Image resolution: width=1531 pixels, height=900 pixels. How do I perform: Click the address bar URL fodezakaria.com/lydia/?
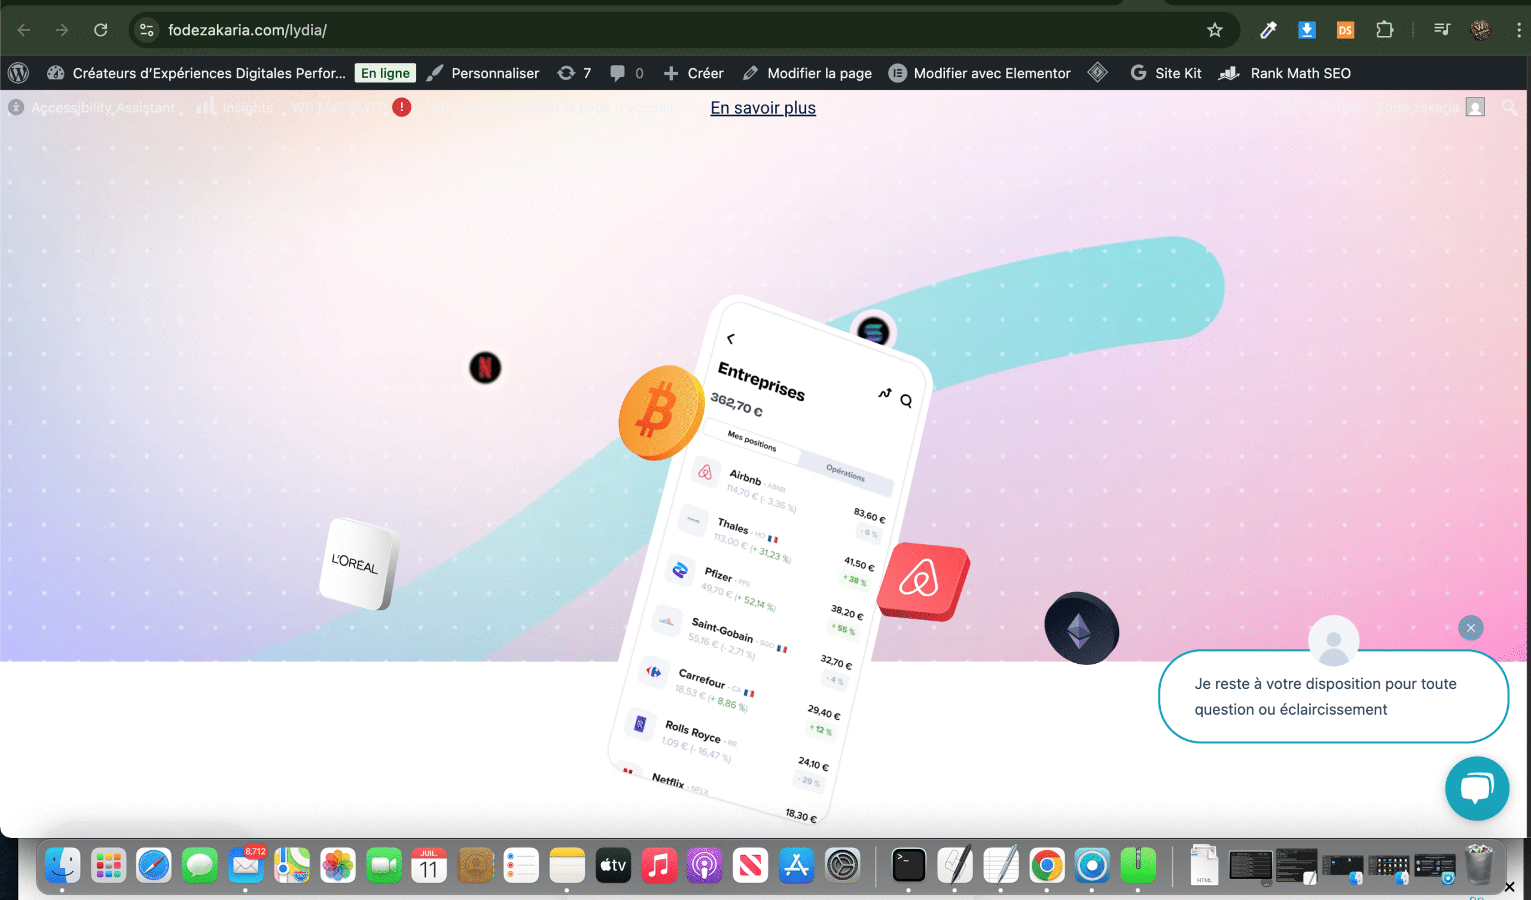247,30
